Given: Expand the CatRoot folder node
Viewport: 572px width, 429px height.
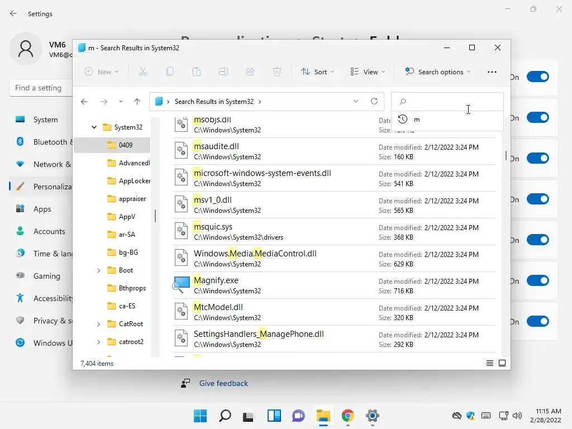Looking at the screenshot, I should coord(98,324).
